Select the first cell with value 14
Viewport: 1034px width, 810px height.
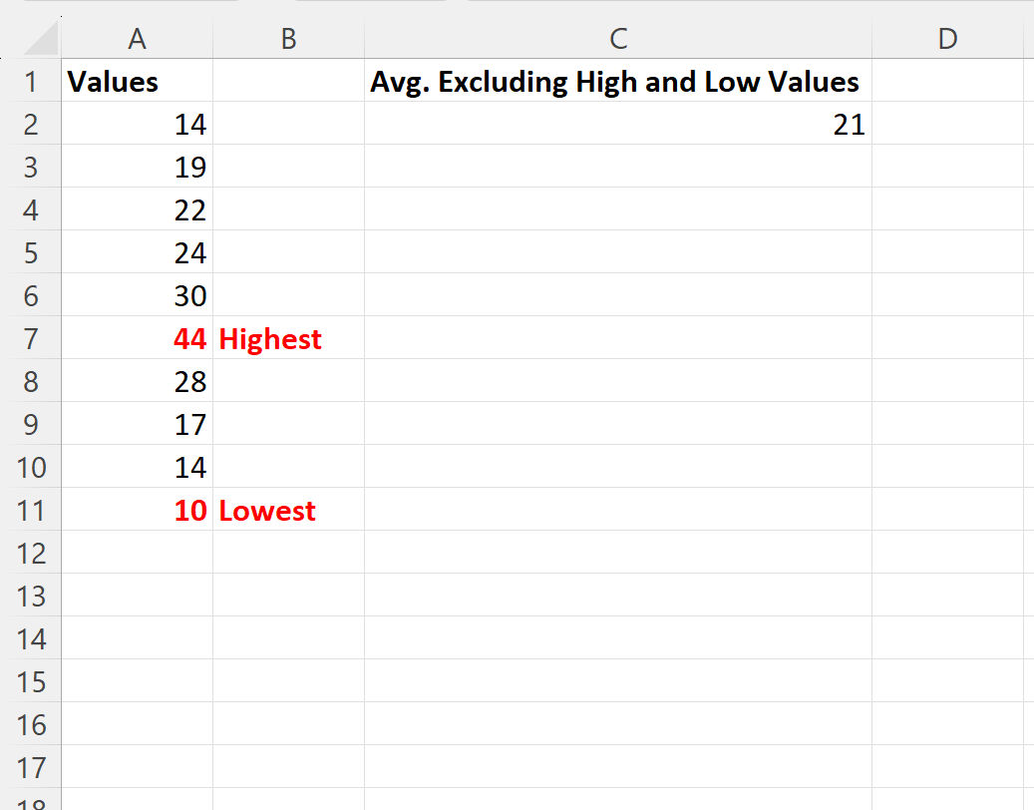137,124
